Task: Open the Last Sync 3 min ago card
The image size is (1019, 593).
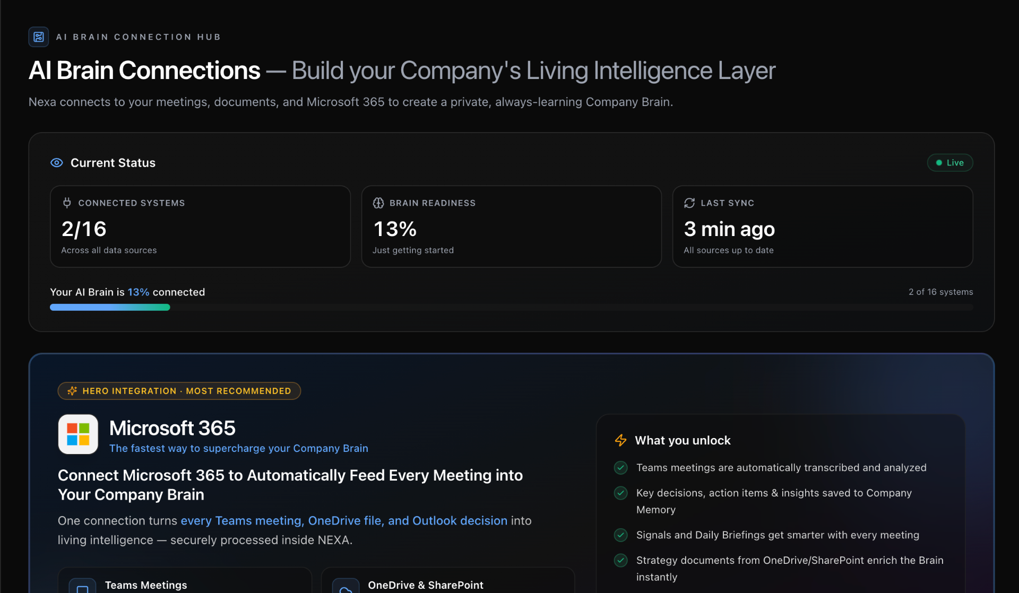Action: 823,226
